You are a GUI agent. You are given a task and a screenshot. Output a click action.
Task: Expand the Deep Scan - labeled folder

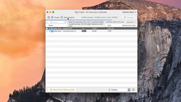point(49,28)
